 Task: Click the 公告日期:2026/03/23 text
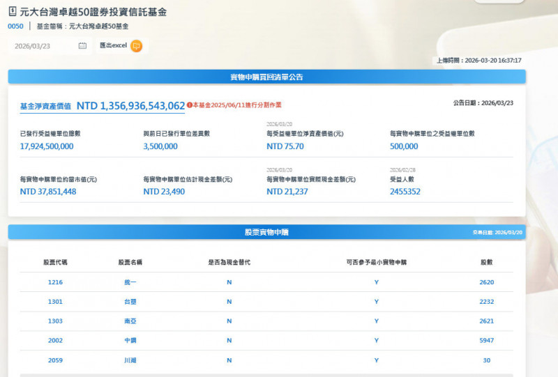(483, 102)
